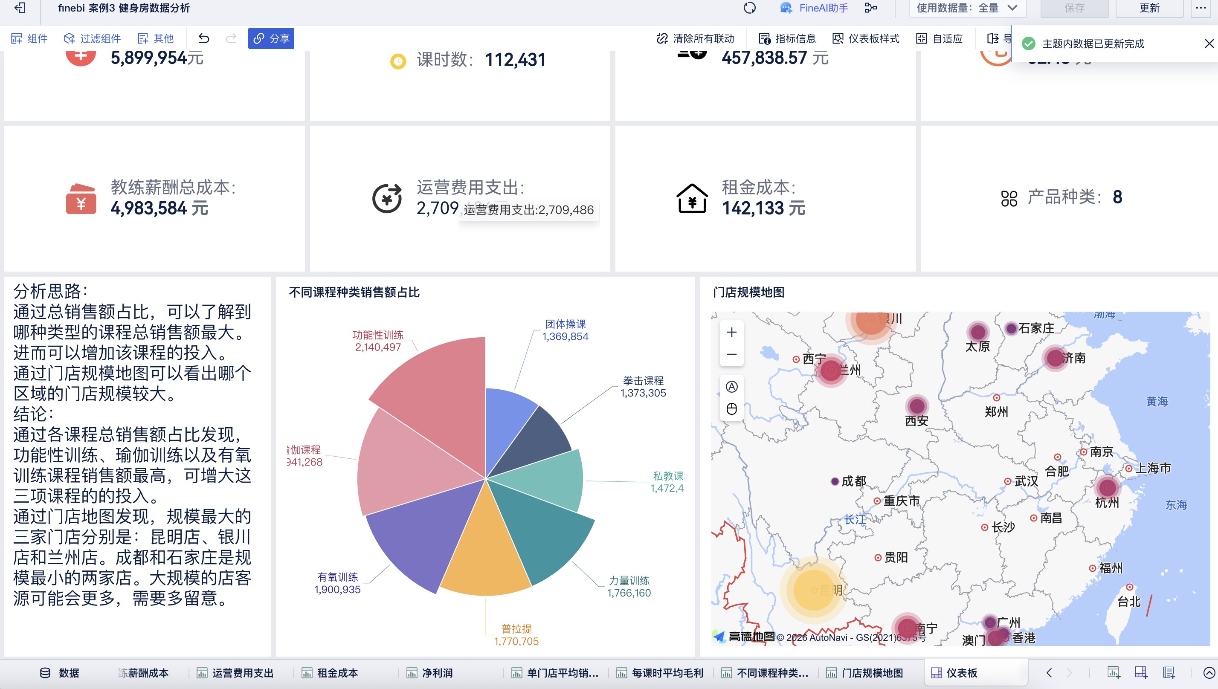The height and width of the screenshot is (689, 1218).
Task: Open 指标信息 panel
Action: coord(787,38)
